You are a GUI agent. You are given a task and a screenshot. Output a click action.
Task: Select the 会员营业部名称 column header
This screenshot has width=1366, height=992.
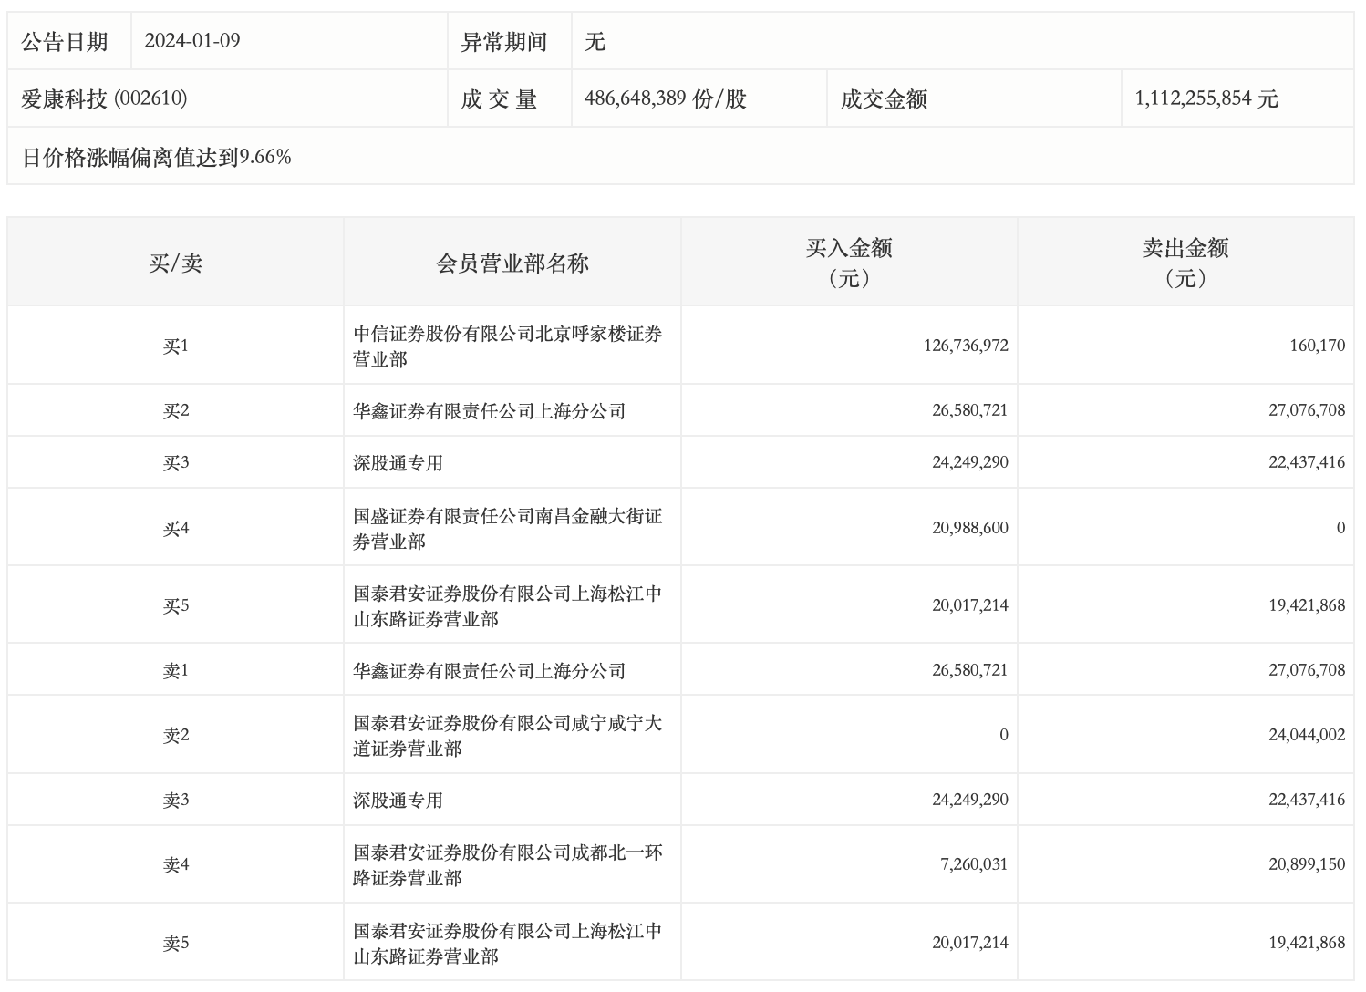tap(512, 263)
